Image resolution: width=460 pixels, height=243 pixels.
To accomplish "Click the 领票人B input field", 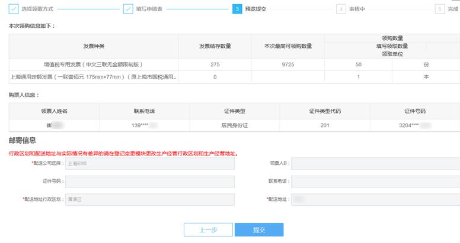I will (375, 164).
